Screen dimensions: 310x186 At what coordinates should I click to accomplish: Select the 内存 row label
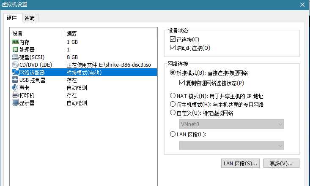24,42
